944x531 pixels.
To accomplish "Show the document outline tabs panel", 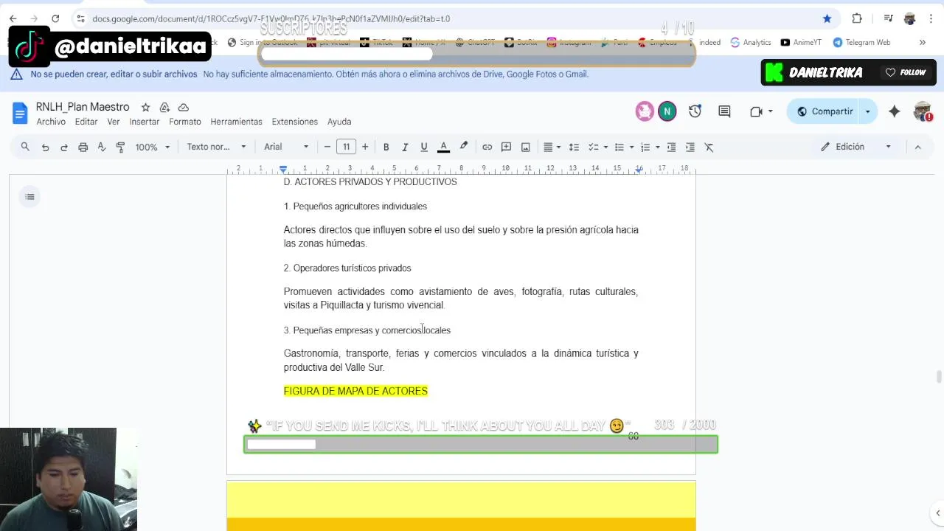I will [x=29, y=197].
